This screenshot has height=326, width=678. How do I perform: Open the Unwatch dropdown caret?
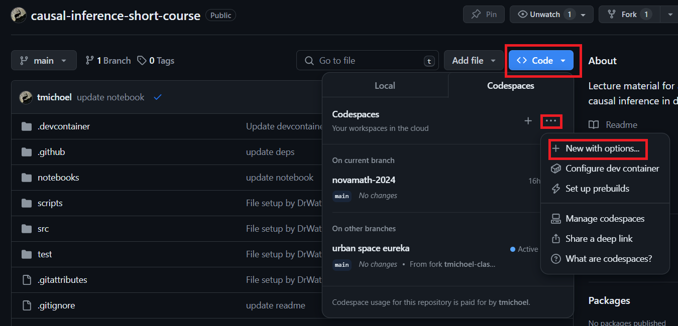[584, 15]
